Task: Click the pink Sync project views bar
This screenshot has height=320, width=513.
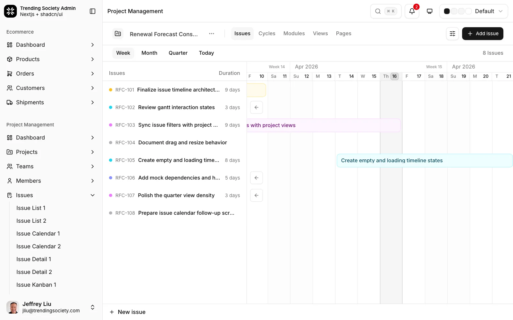Action: tap(324, 125)
